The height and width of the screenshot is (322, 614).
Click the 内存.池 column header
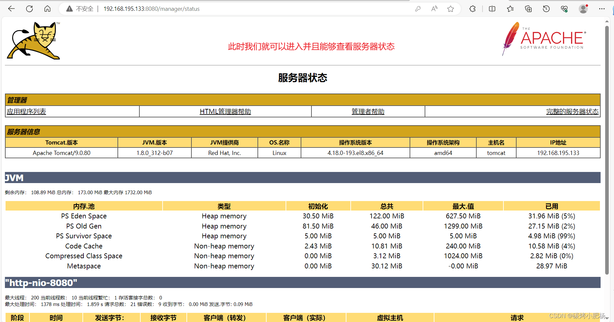(x=84, y=206)
